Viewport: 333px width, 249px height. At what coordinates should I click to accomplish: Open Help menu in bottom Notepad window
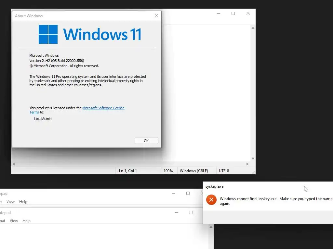26,220
